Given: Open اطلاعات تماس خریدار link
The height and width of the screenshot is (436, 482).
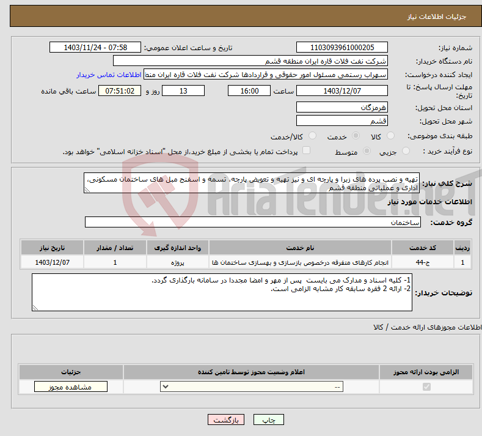Looking at the screenshot, I should (109, 75).
